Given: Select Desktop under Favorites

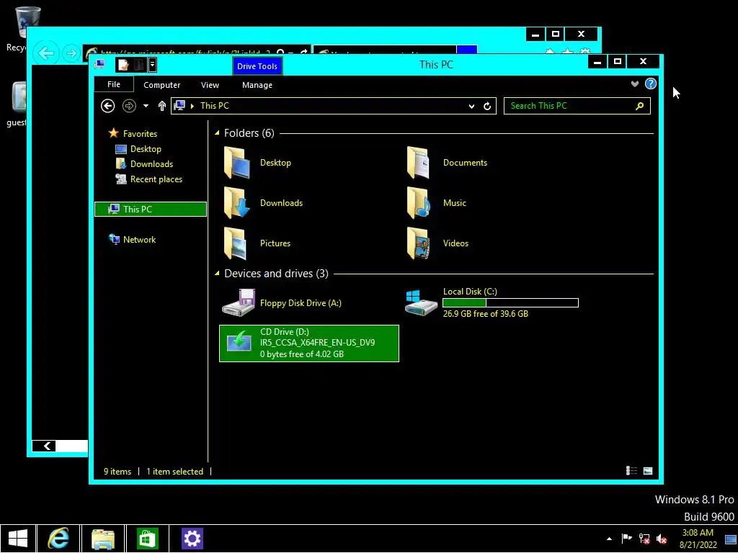Looking at the screenshot, I should [x=146, y=149].
